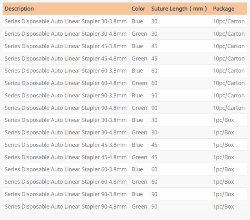Select the carton-packaged Stapler 90-3.8mm description

click(65, 96)
